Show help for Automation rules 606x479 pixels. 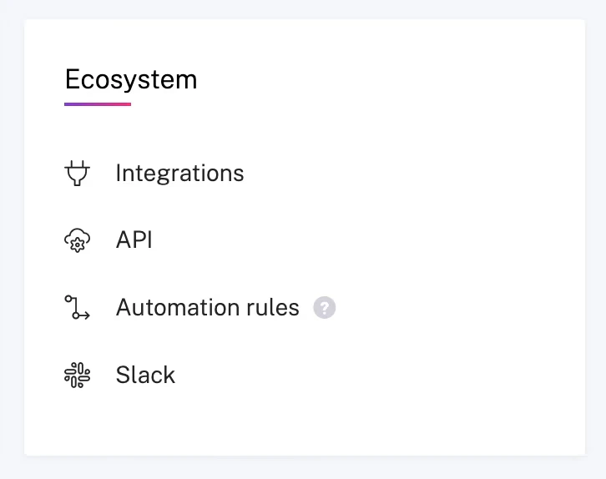click(324, 308)
